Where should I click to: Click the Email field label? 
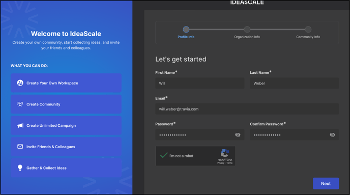pos(161,98)
